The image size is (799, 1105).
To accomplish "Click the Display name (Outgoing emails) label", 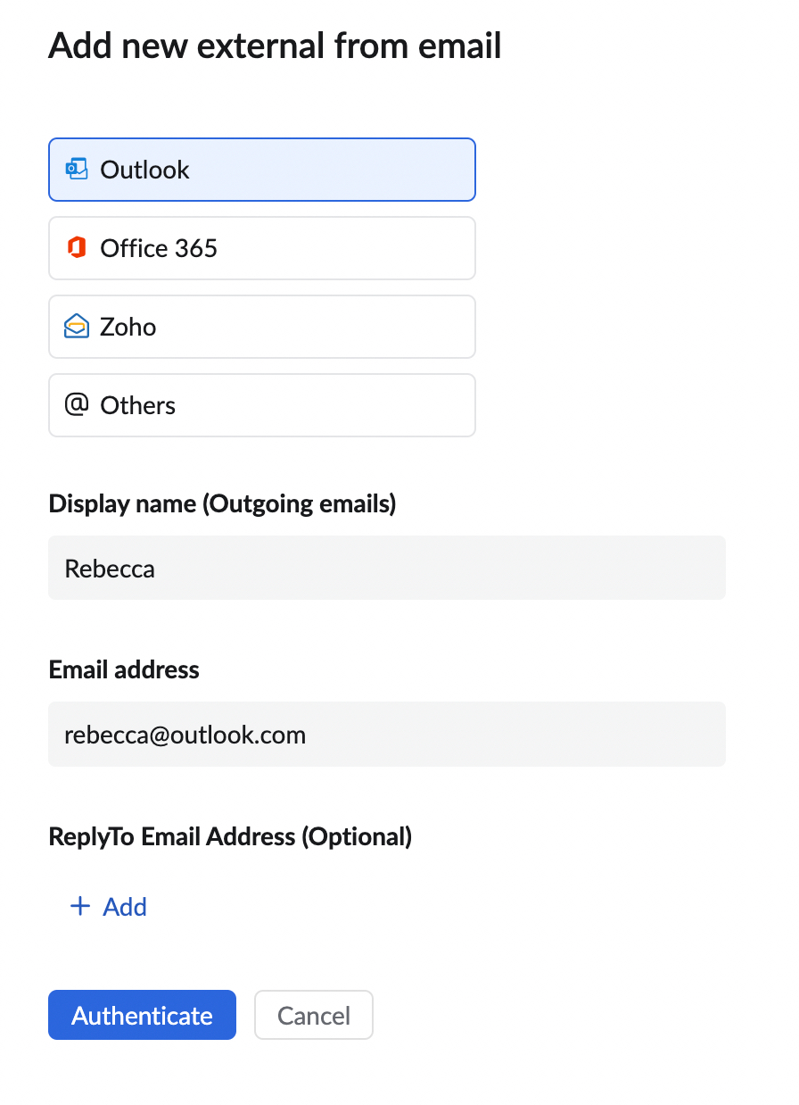I will [222, 503].
